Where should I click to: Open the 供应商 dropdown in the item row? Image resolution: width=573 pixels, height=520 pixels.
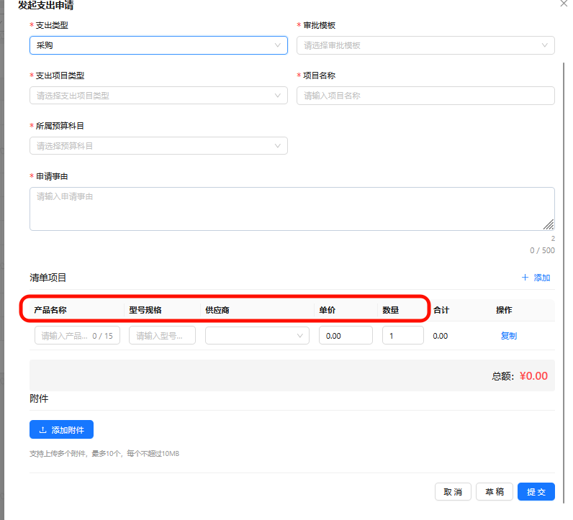[257, 336]
